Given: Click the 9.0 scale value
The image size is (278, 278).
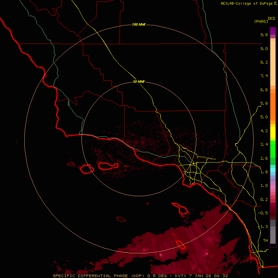Looking at the screenshot, I should tap(264, 48).
